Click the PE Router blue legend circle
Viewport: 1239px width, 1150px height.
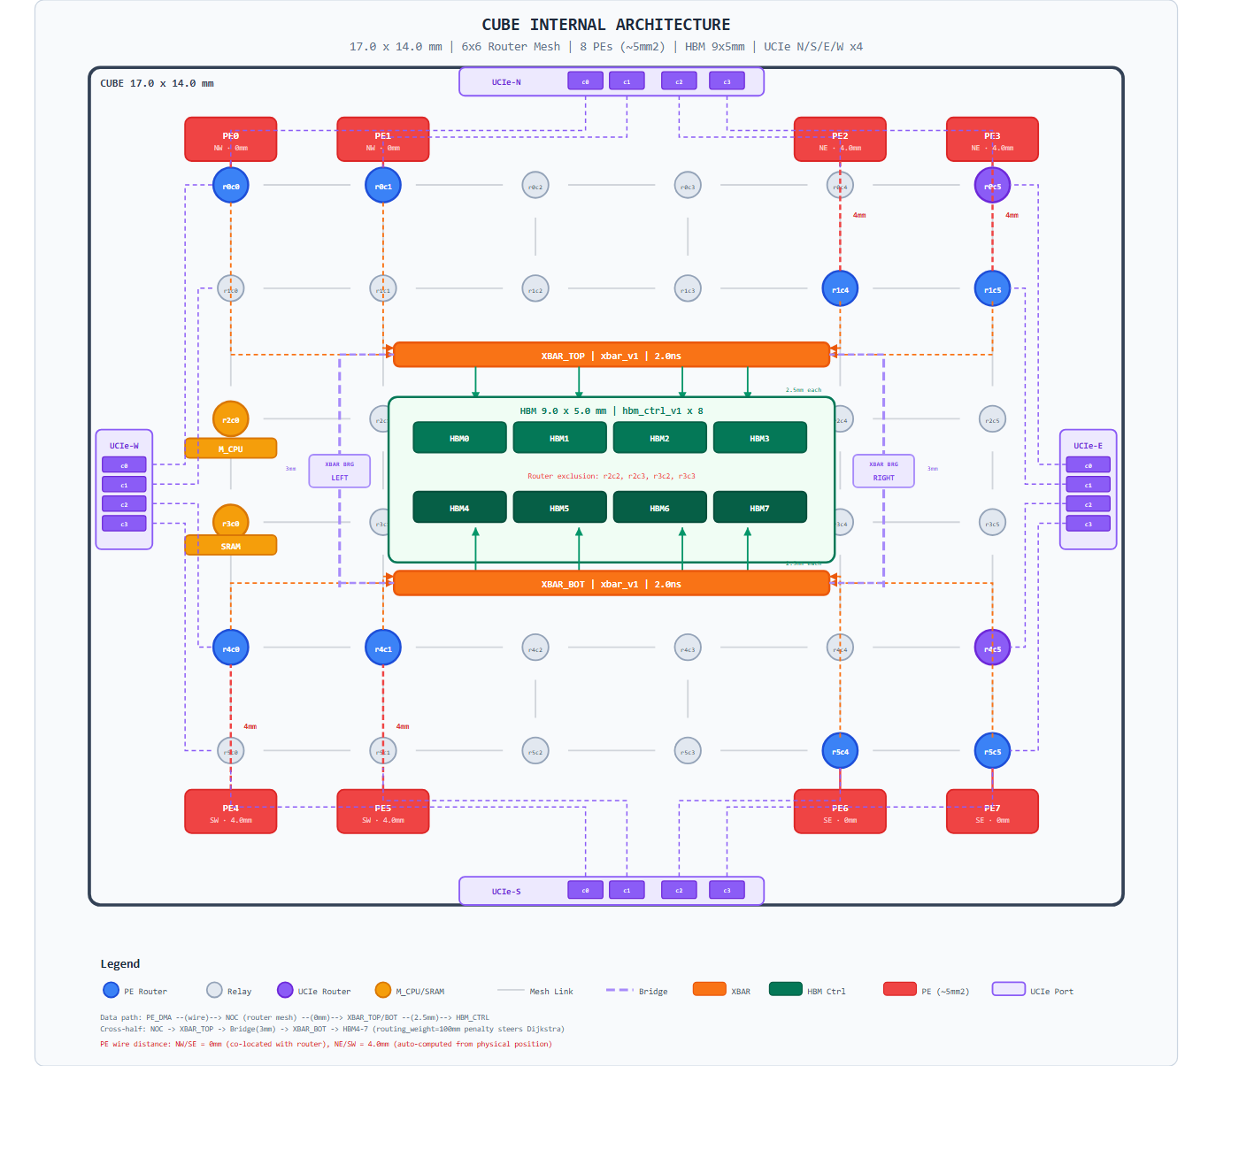coord(111,990)
